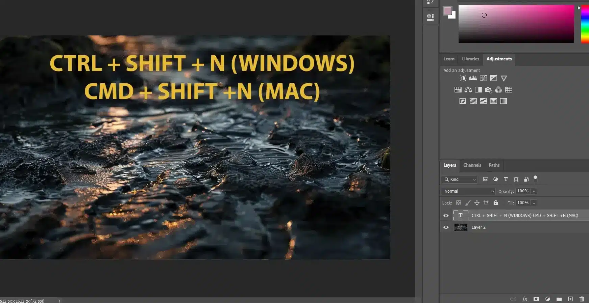Switch to the Libraries tab
The image size is (589, 303).
click(470, 59)
